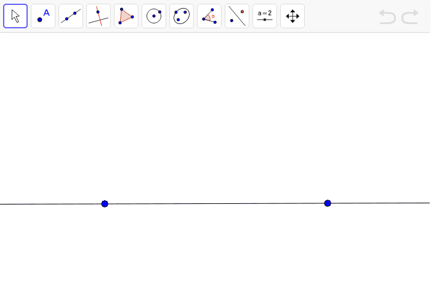Select the right blue point on the line

tap(328, 203)
